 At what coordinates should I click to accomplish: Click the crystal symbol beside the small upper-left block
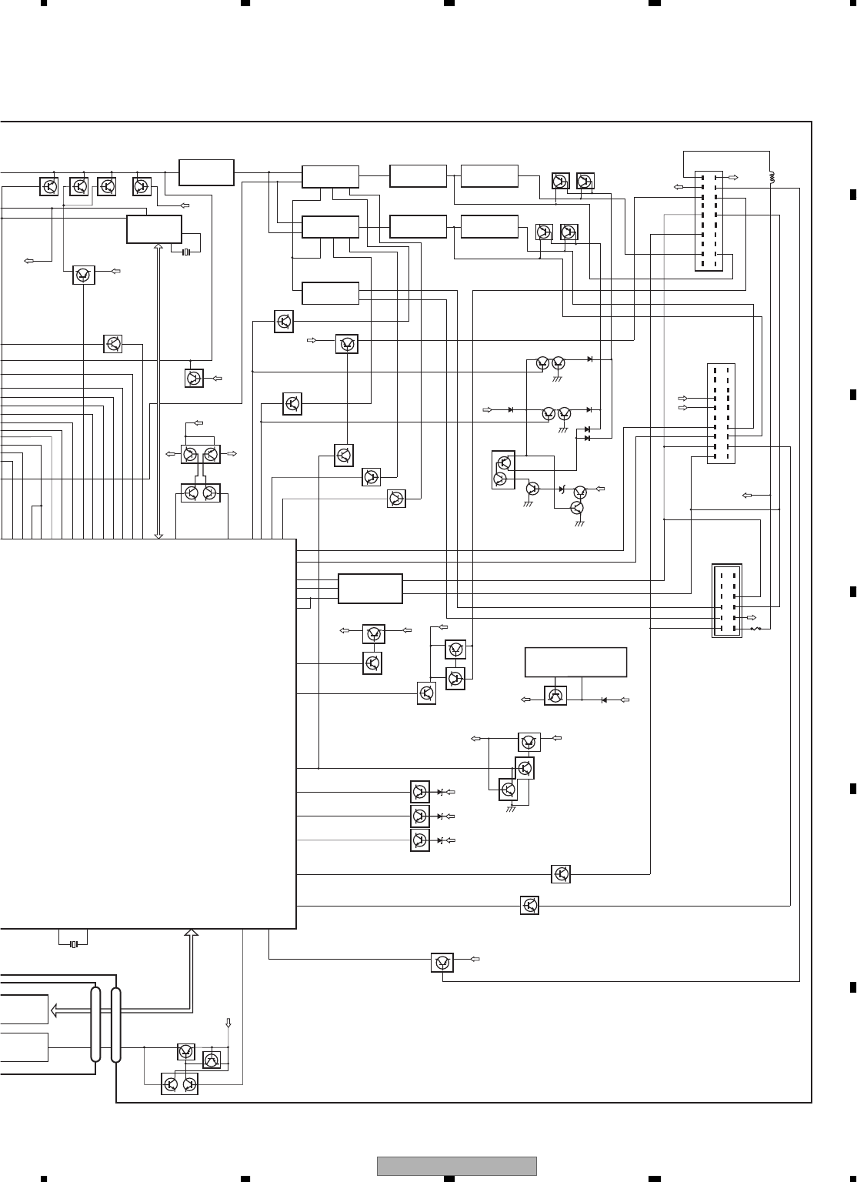point(186,252)
